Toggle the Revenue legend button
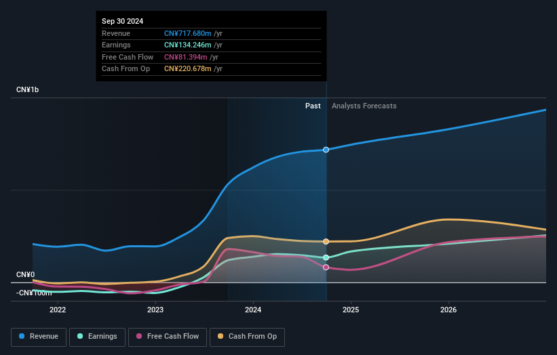This screenshot has height=355, width=557. tap(39, 337)
